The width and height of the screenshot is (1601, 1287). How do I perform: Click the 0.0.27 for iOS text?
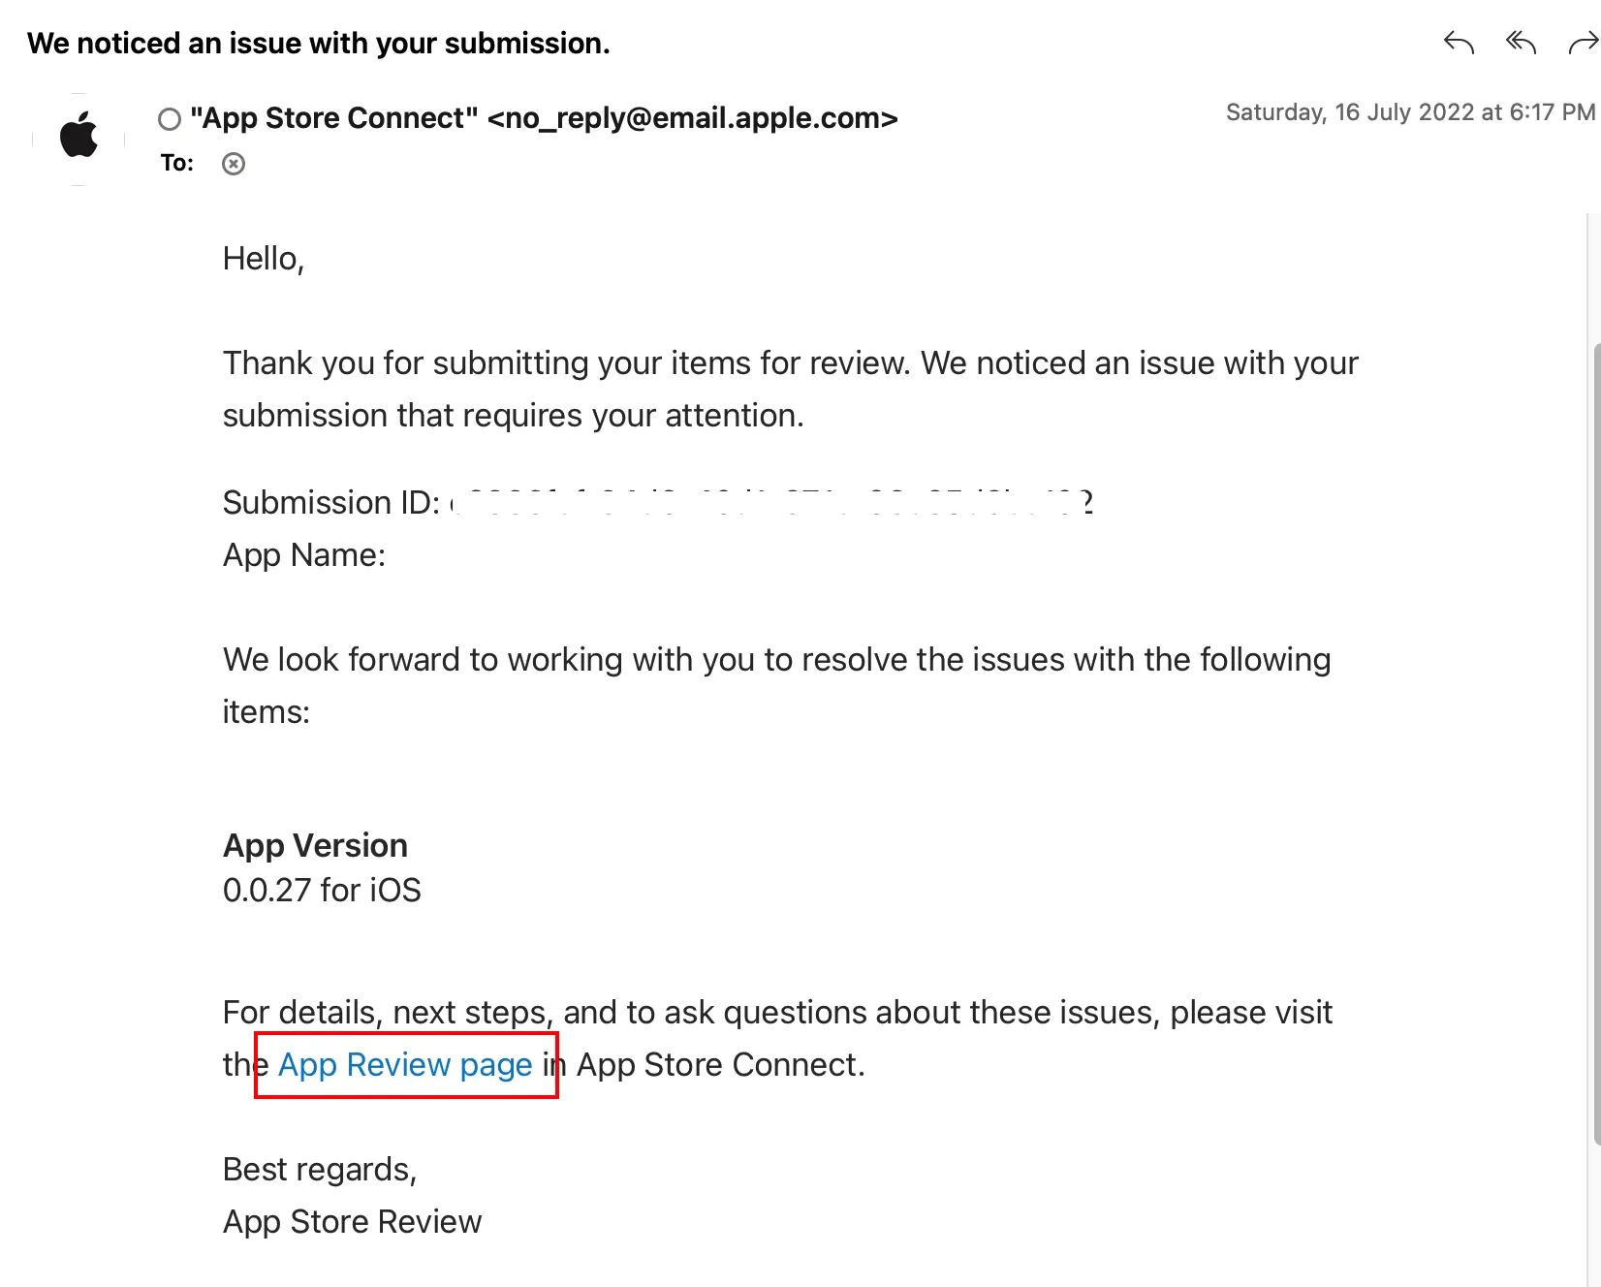(x=322, y=890)
